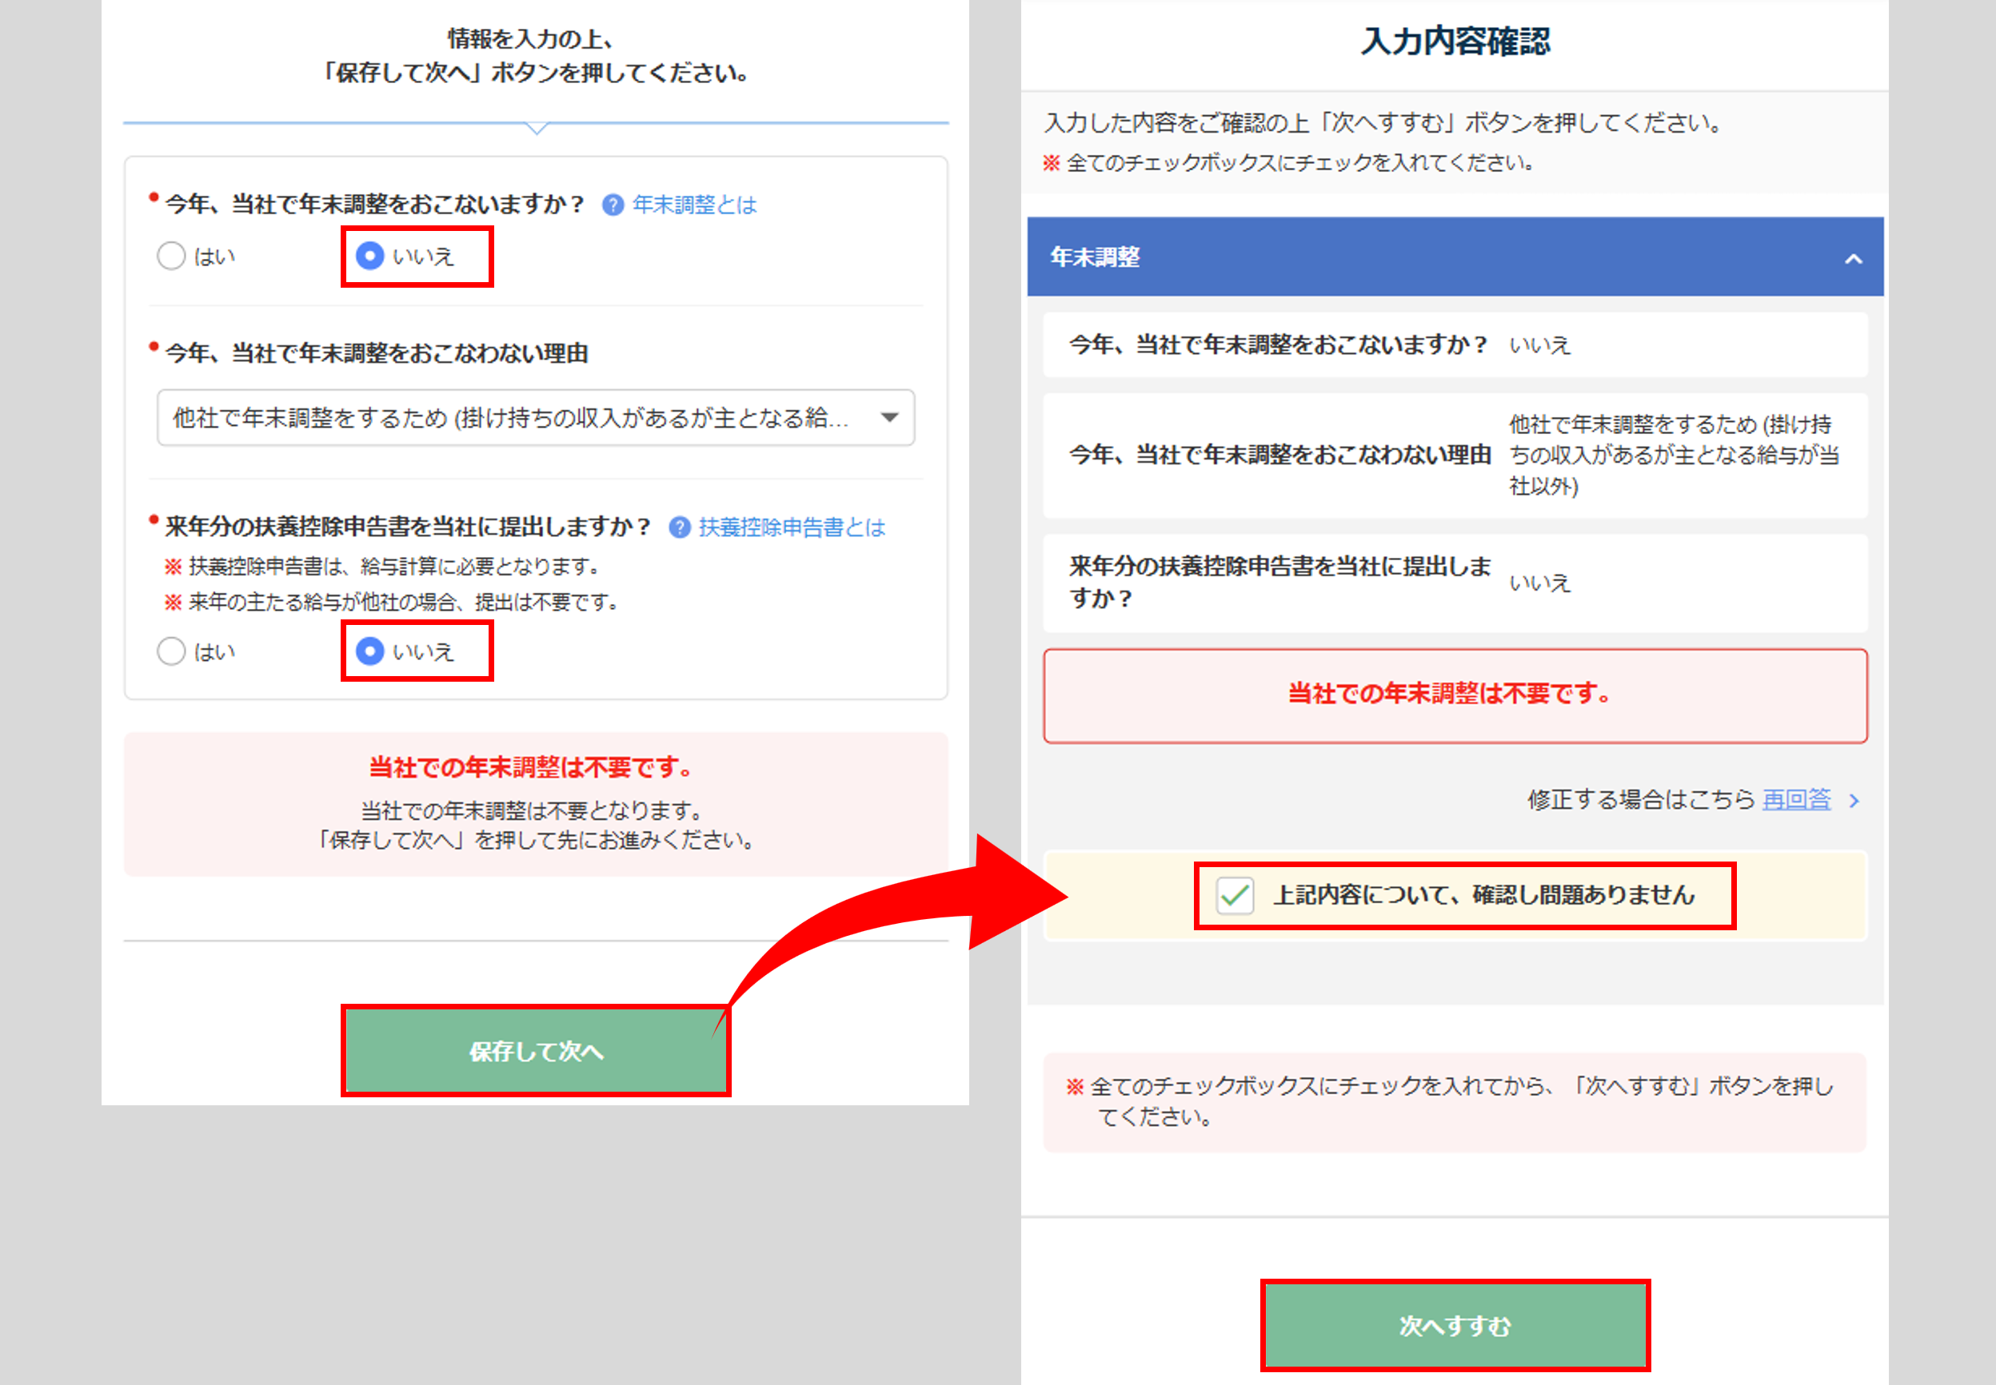Open the 扶養控除申告書とは help link
This screenshot has width=1996, height=1385.
792,527
